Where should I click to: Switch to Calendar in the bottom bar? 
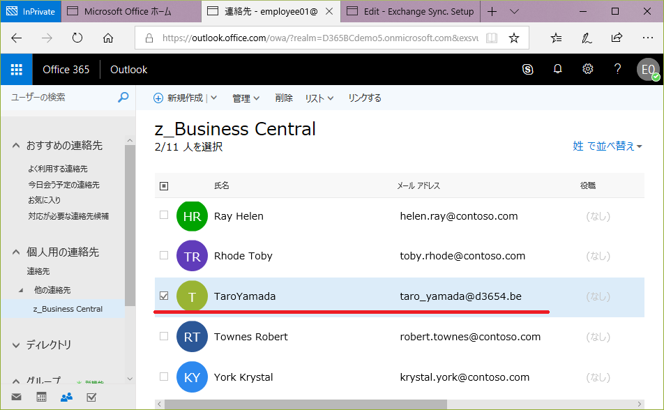point(42,397)
